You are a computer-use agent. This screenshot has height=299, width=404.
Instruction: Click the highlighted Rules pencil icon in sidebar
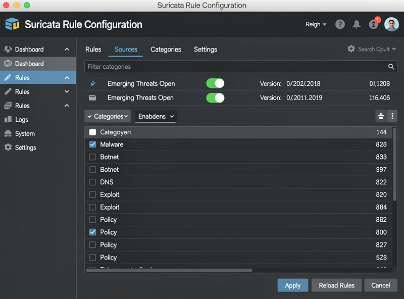pos(8,77)
